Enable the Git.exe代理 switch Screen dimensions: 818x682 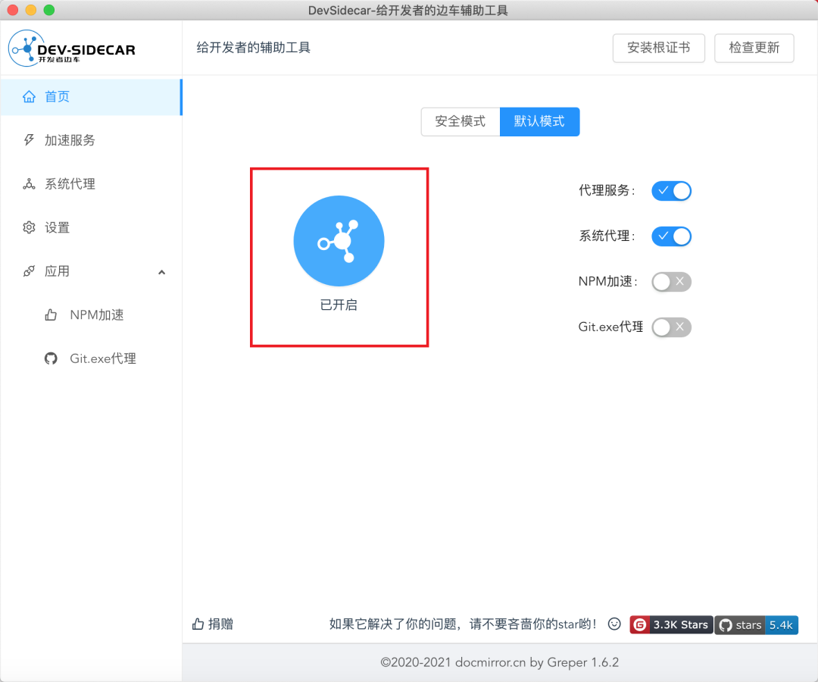click(x=671, y=327)
